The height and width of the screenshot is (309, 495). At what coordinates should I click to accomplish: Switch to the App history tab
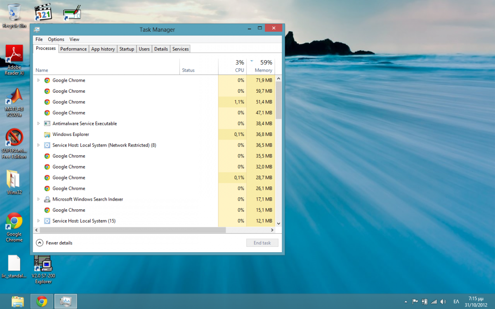[x=103, y=49]
